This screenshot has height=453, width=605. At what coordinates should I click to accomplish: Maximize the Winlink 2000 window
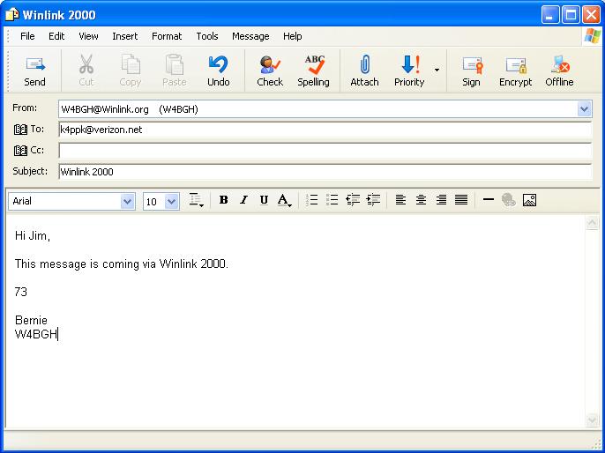pyautogui.click(x=571, y=15)
